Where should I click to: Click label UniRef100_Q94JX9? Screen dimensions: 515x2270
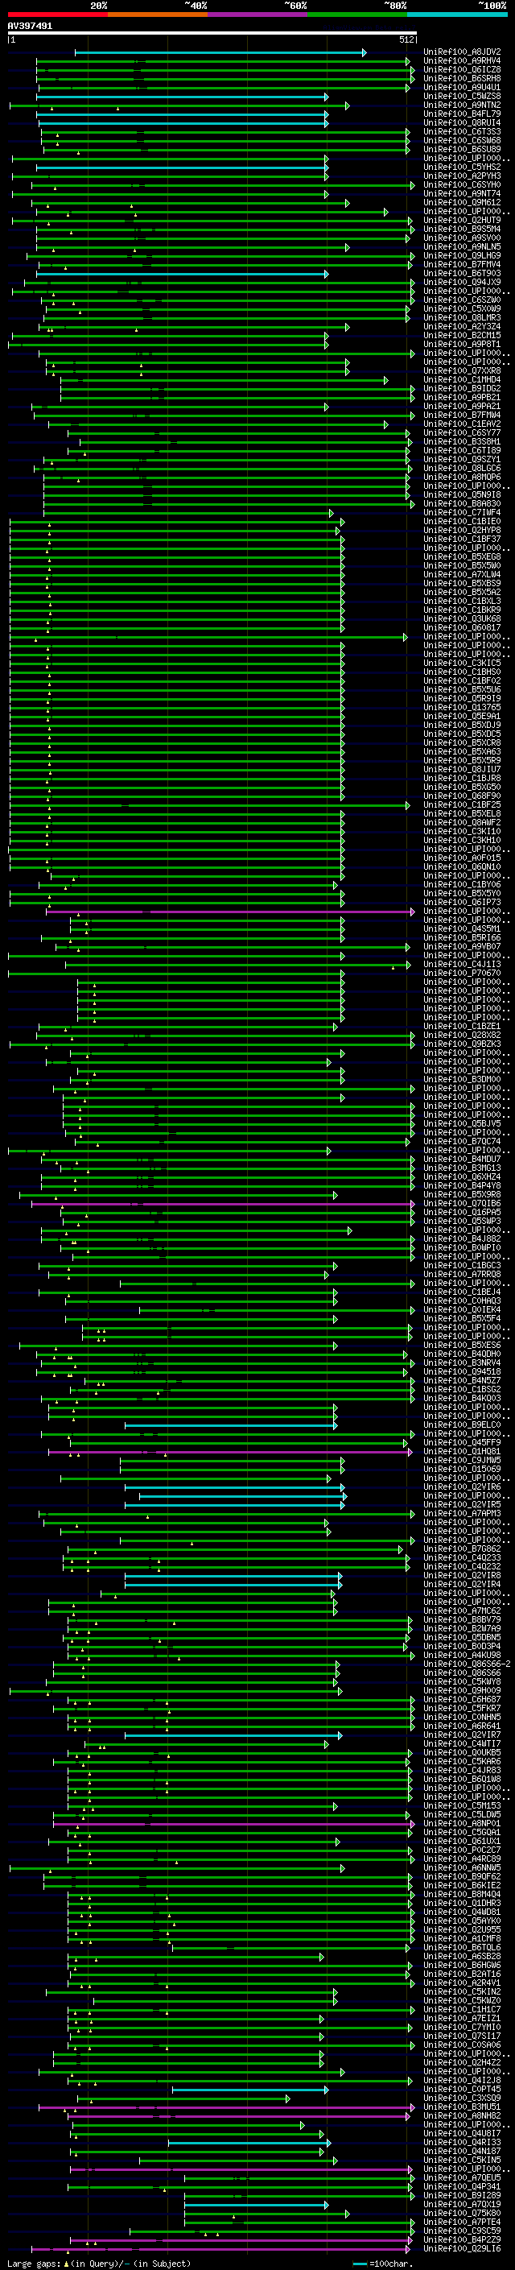(x=462, y=282)
